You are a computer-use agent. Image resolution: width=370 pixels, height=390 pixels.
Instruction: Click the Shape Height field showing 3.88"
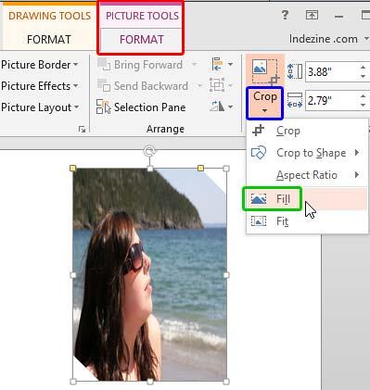[x=331, y=71]
